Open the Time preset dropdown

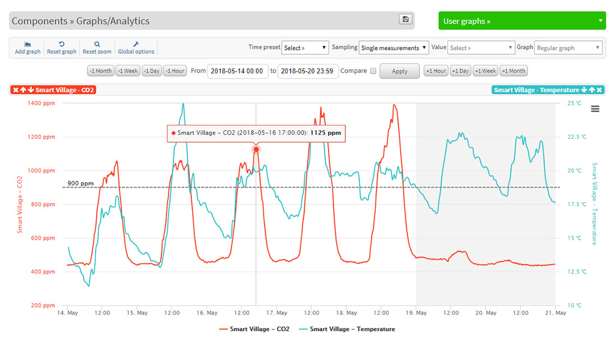coord(305,48)
